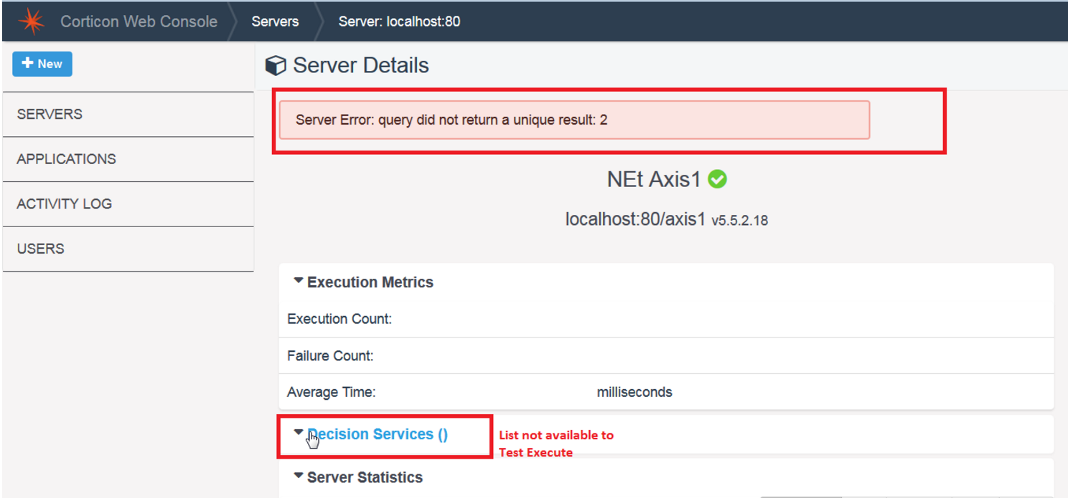Open the USERS sidebar section
This screenshot has height=498, width=1068.
tap(128, 249)
